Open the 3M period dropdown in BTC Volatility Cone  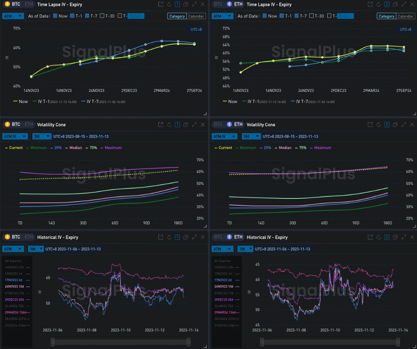click(x=41, y=136)
